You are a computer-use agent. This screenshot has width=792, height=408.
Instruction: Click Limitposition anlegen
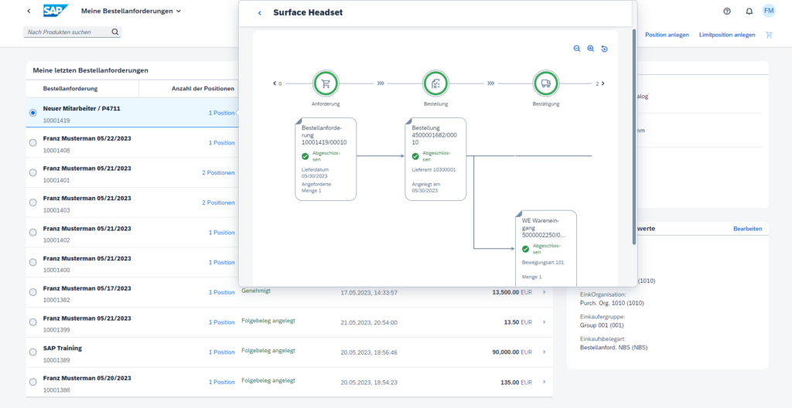point(727,35)
